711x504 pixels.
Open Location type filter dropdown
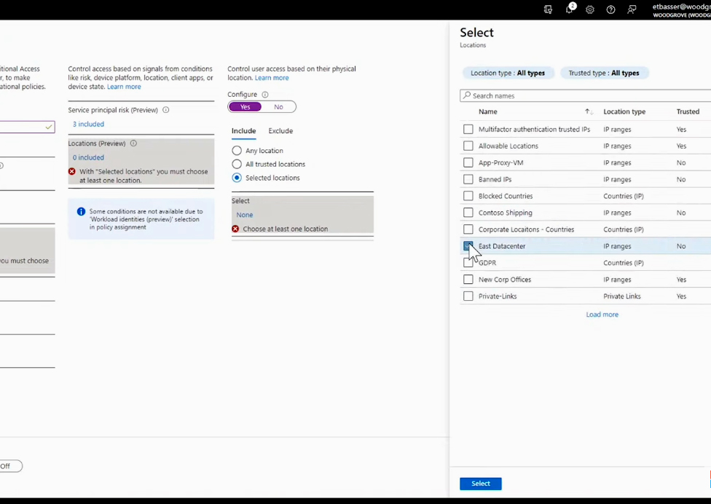click(x=508, y=73)
